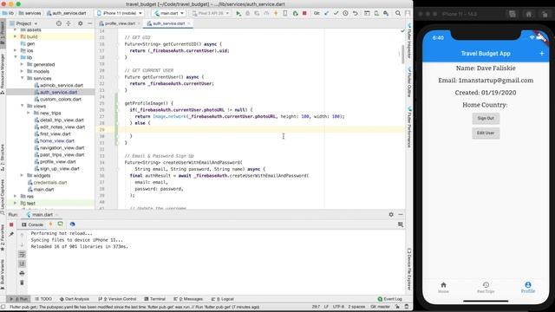This screenshot has height=312, width=555.
Task: Run the app with the green play icon
Action: [x=238, y=13]
